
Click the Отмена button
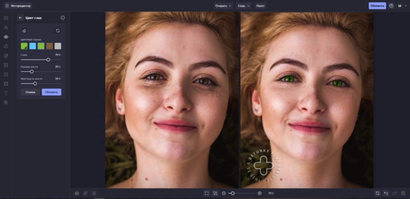[30, 92]
